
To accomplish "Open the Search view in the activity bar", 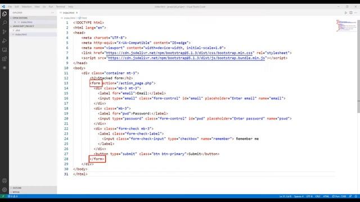I will [x=4, y=22].
